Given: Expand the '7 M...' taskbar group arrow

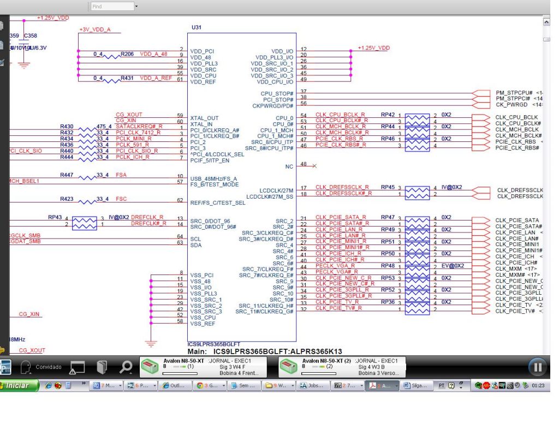Looking at the screenshot, I should (x=120, y=386).
